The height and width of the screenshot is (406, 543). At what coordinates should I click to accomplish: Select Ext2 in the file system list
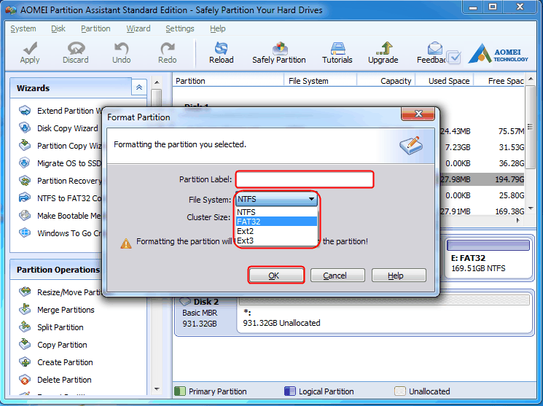point(276,231)
